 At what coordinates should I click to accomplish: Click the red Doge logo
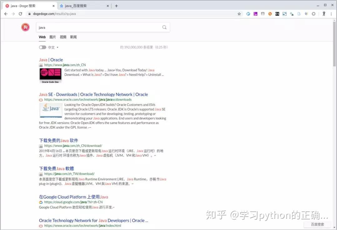(25, 27)
